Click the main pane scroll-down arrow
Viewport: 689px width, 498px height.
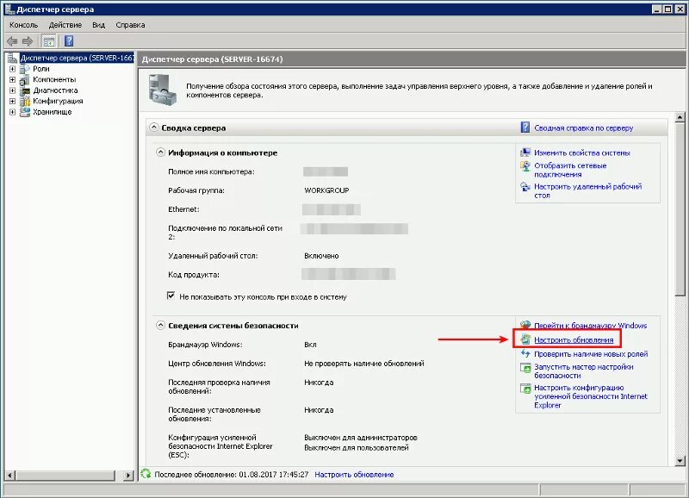click(680, 461)
